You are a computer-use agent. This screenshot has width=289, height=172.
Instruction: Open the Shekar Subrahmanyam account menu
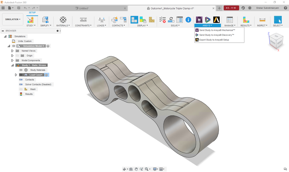pos(267,8)
